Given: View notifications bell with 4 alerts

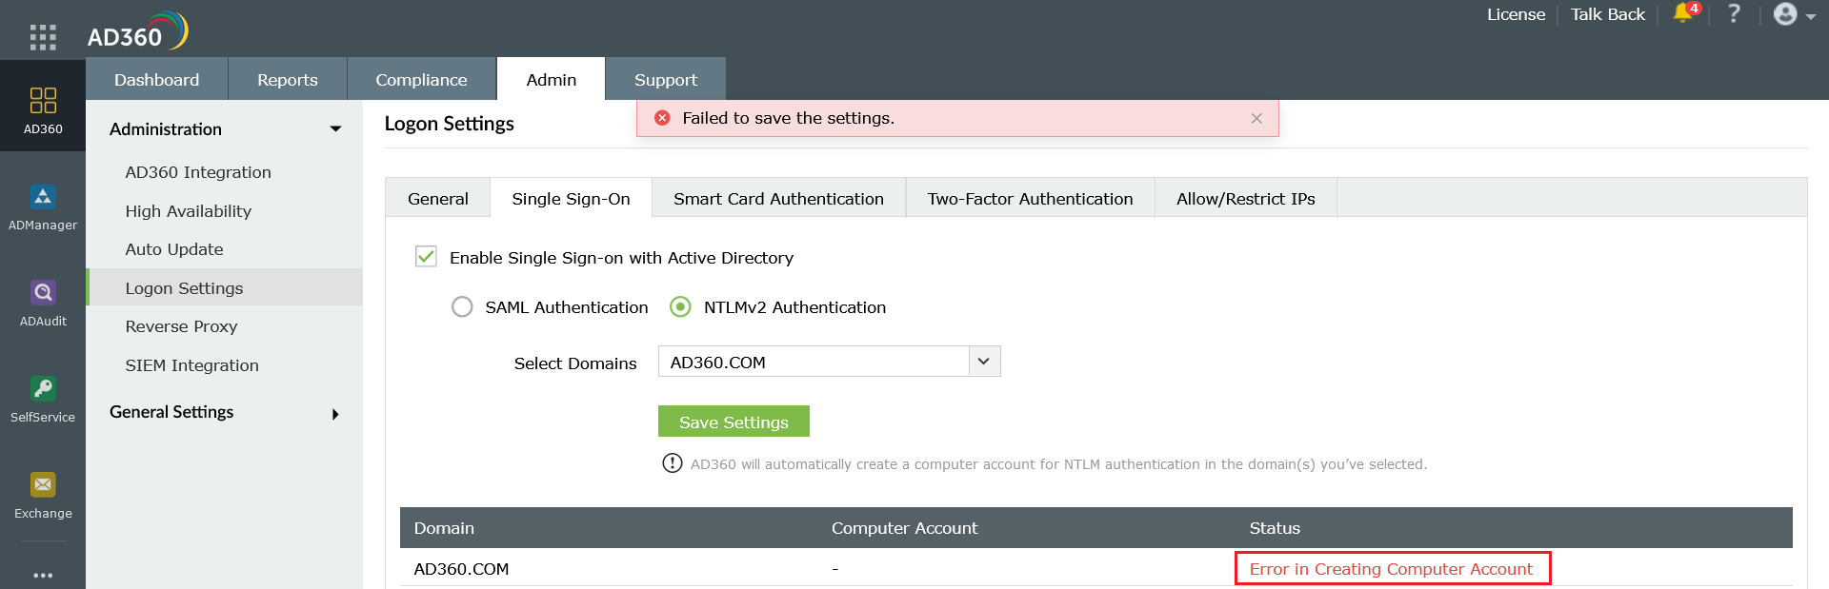Looking at the screenshot, I should click(1684, 14).
